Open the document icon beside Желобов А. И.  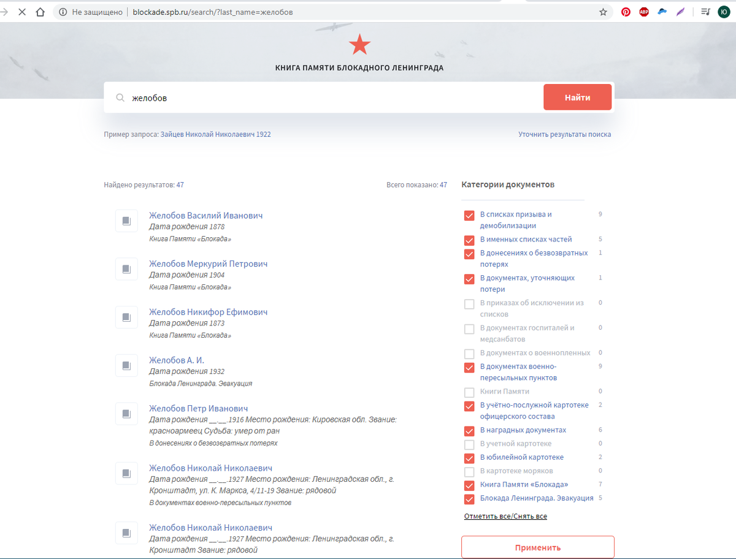click(x=126, y=365)
